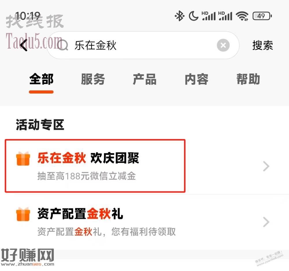Tap the gift icon beside 资产配置金秋礼

pyautogui.click(x=23, y=214)
